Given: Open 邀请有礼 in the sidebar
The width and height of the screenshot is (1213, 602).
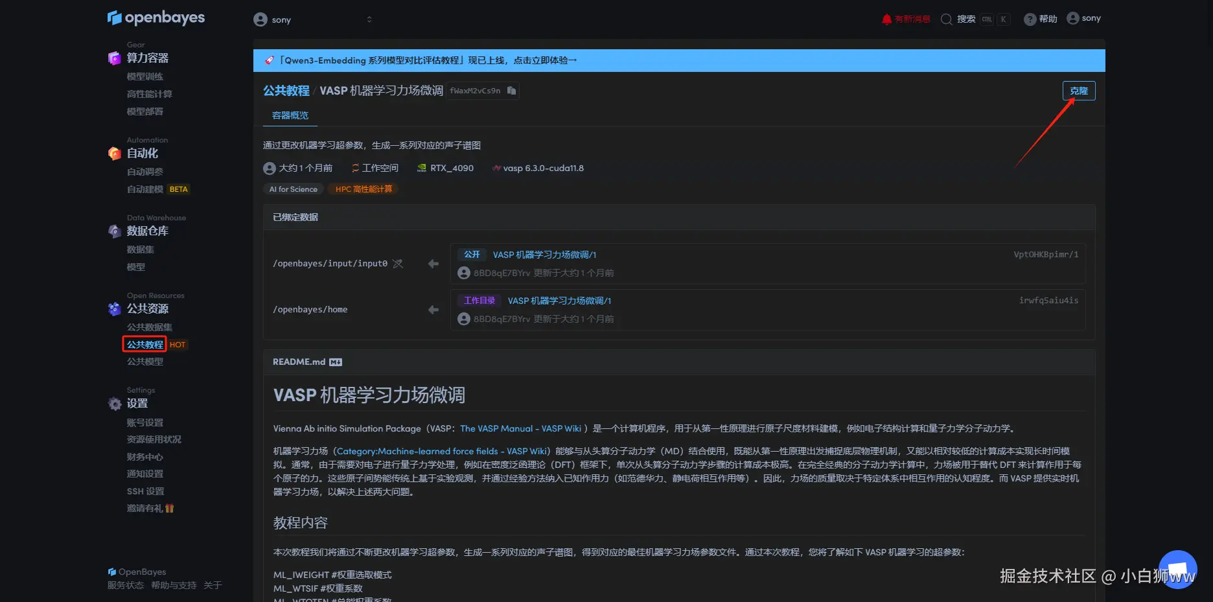Looking at the screenshot, I should tap(150, 508).
